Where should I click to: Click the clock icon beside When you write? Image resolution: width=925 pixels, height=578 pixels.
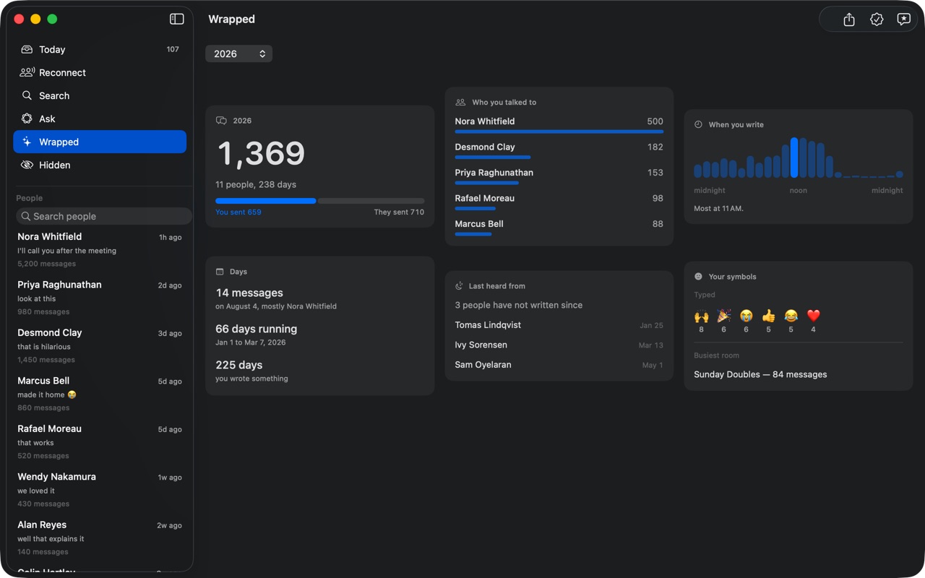698,125
